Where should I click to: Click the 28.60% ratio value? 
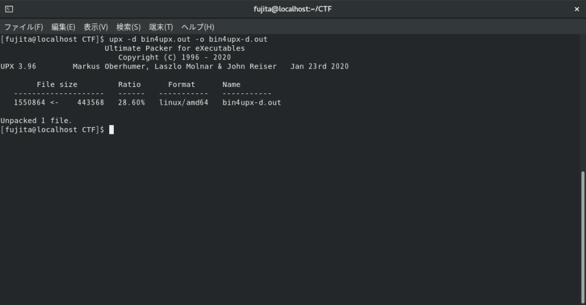click(132, 103)
